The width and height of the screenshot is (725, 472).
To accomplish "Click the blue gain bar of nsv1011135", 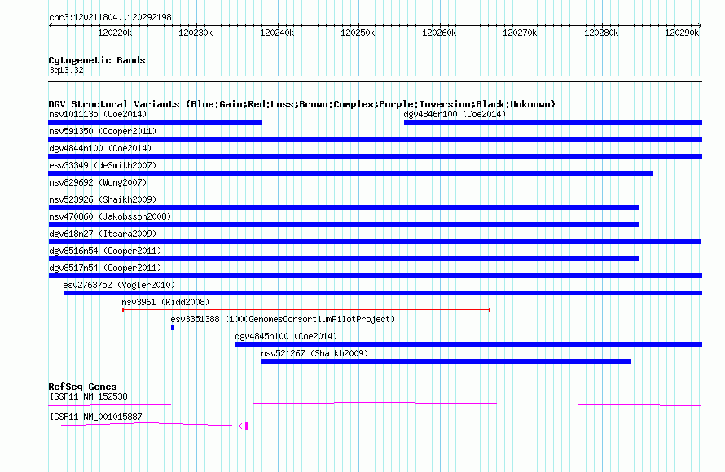I will [x=156, y=122].
